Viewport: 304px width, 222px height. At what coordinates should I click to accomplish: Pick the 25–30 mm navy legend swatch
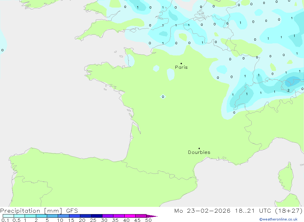[x=97, y=216]
